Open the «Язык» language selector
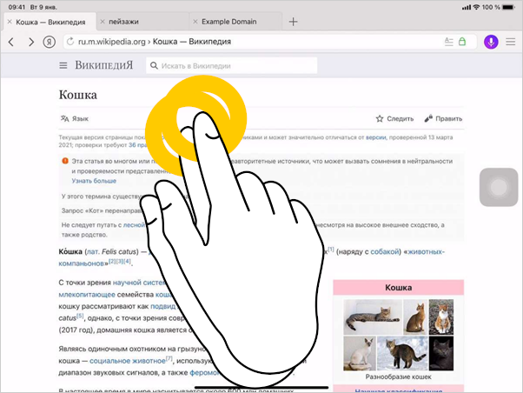Viewport: 523px width, 393px height. [74, 119]
